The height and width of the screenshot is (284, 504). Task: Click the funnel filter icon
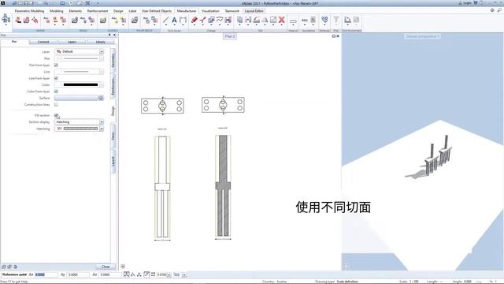point(336,20)
